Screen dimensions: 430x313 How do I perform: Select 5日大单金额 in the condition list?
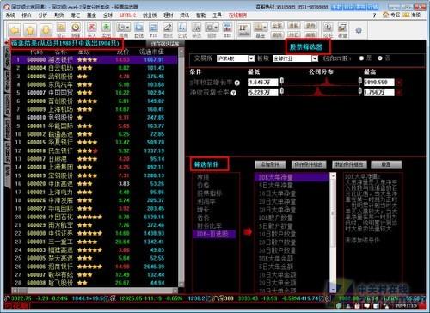pyautogui.click(x=276, y=267)
